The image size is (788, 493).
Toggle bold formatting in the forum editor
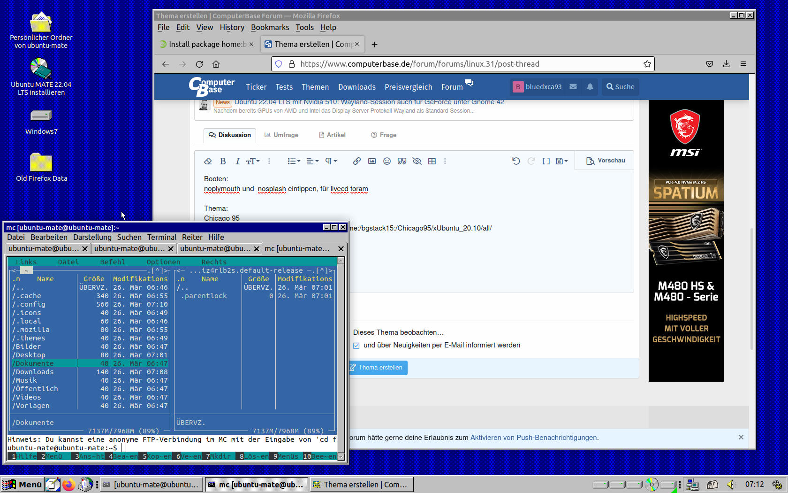[x=223, y=161]
